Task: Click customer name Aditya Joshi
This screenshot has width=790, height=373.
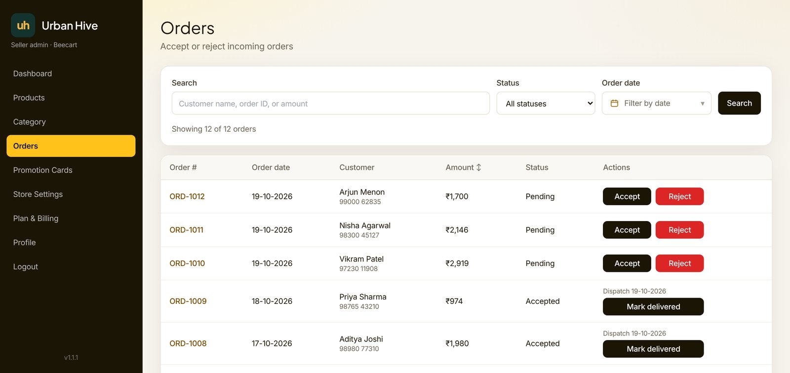Action: [361, 339]
